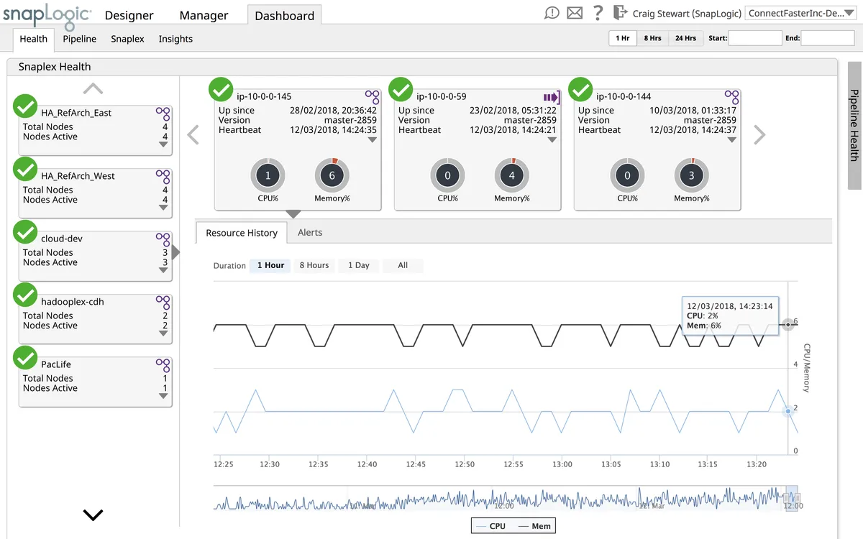Click the hadooplex-cdh green status checkmark
This screenshot has width=863, height=539.
coord(26,295)
